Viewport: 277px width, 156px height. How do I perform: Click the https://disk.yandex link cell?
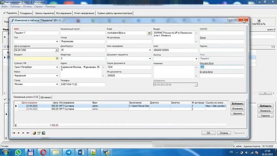tap(216, 106)
